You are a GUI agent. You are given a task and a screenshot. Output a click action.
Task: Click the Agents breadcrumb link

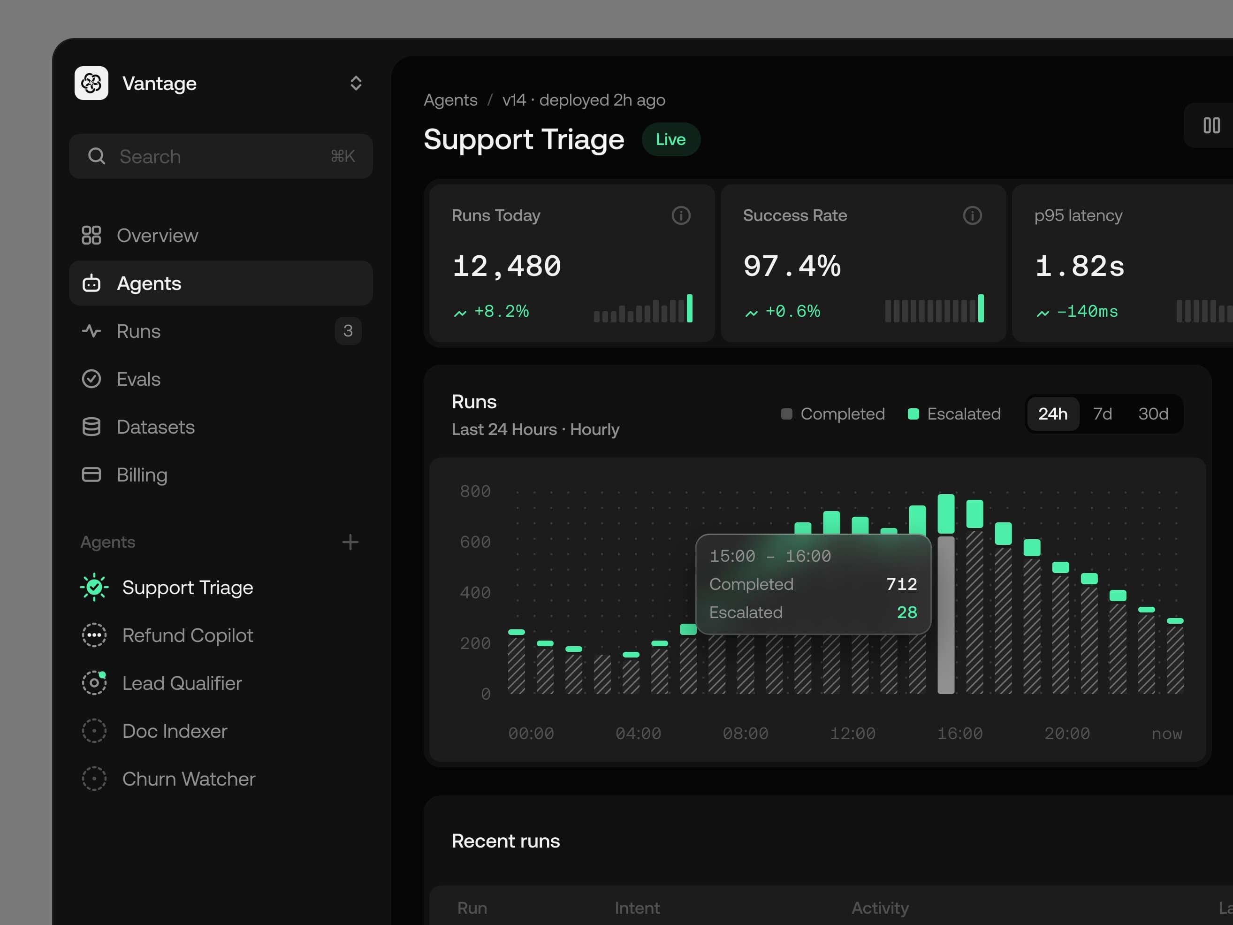pos(450,100)
